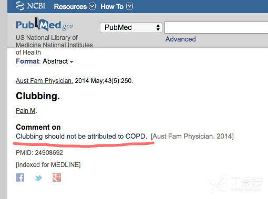Open the Aust Fam Physician journal link
Image resolution: width=268 pixels, height=199 pixels.
tap(44, 81)
